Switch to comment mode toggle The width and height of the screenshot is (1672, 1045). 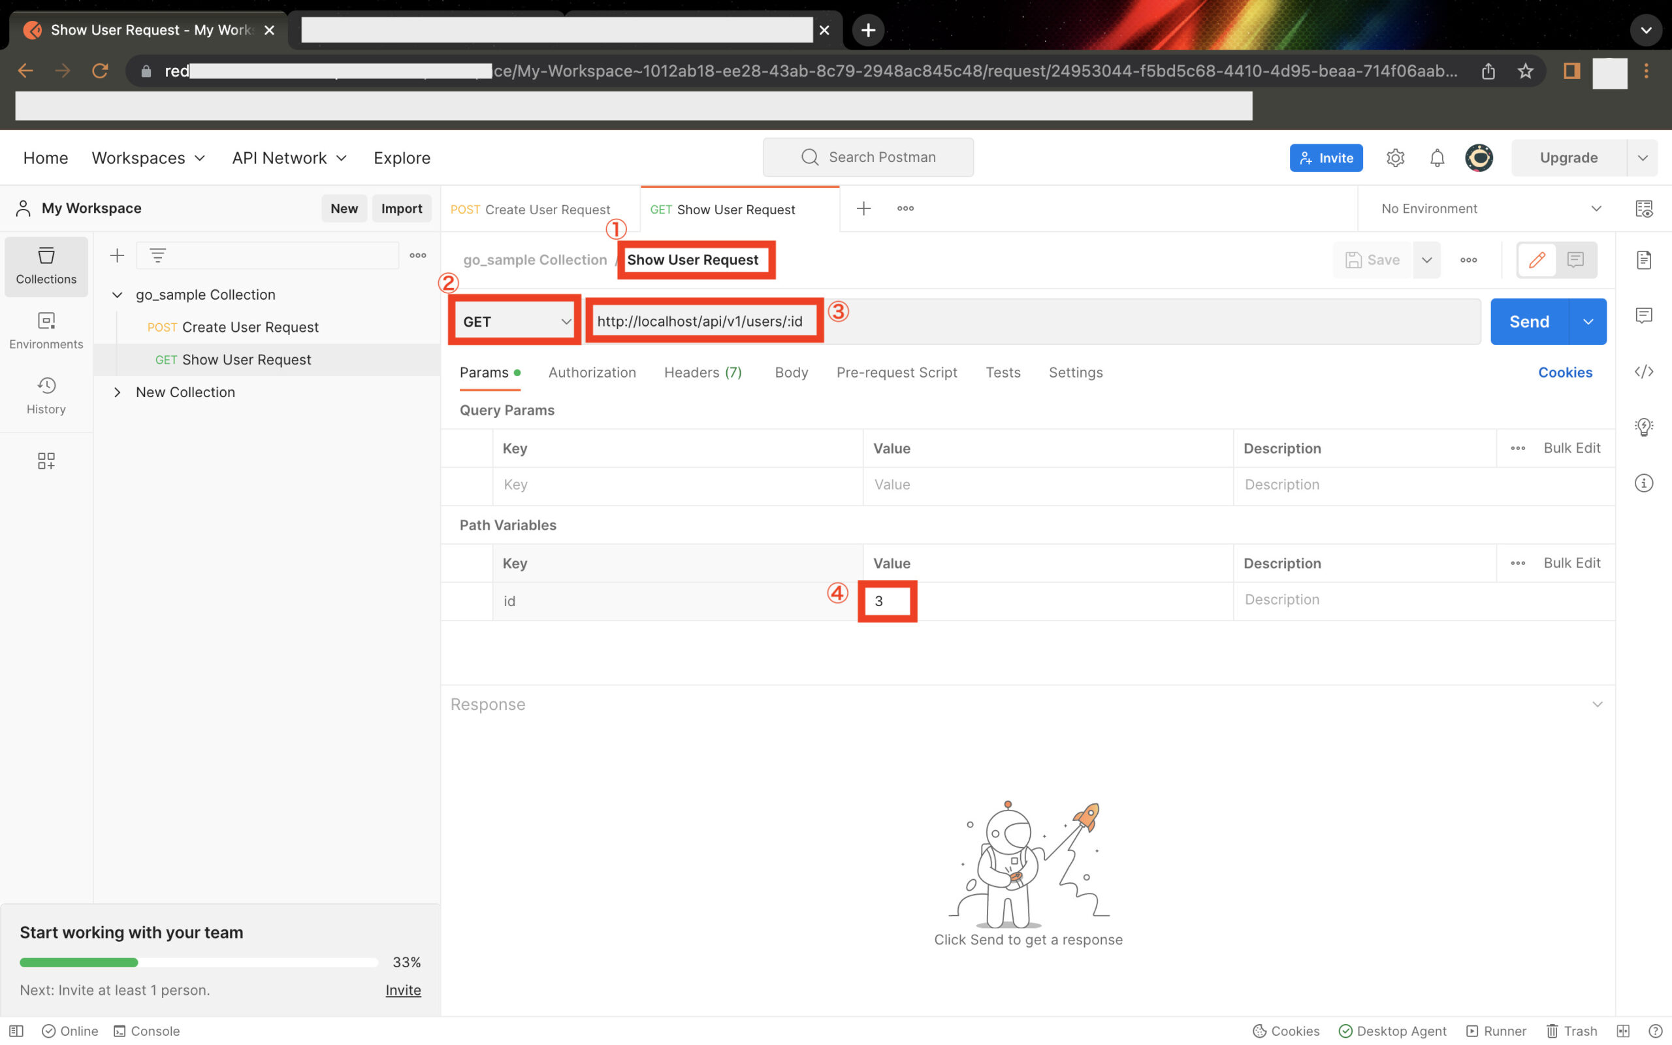(1575, 260)
